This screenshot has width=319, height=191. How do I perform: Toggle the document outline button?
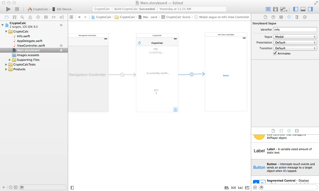click(x=72, y=188)
